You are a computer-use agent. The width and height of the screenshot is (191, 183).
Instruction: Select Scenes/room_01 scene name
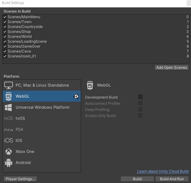click(22, 56)
